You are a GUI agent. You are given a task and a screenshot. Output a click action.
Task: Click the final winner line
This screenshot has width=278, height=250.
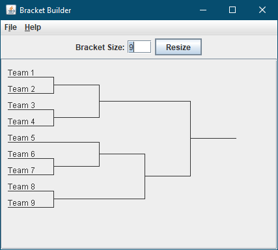[x=214, y=138]
